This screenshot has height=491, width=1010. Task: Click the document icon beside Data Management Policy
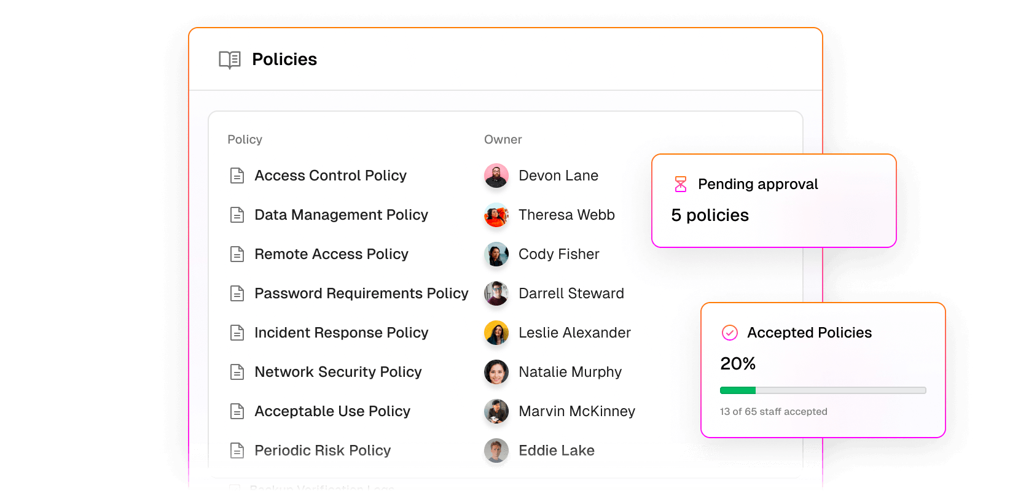click(237, 215)
